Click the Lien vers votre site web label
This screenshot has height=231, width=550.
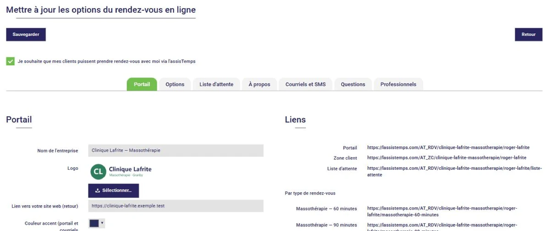45,206
